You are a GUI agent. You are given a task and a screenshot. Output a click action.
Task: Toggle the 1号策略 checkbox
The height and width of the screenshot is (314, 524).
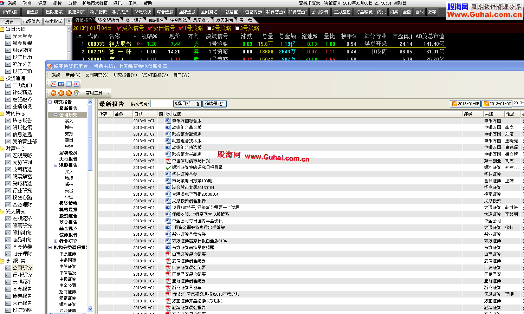[x=181, y=28]
